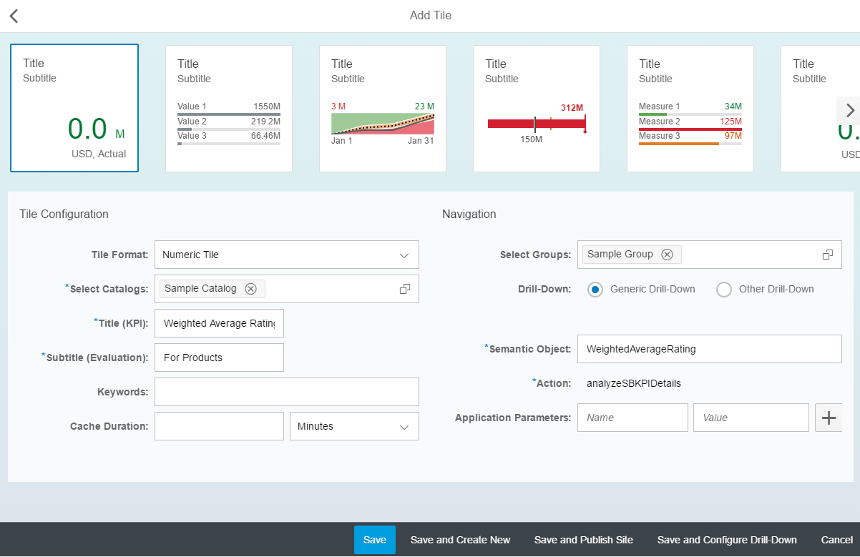Viewport: 860px width, 557px height.
Task: Open the Minutes cache unit dropdown
Action: [404, 427]
